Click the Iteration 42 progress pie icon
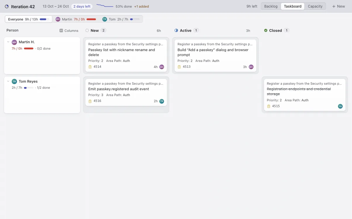Viewport: 352px width, 219px height. pyautogui.click(x=7, y=6)
